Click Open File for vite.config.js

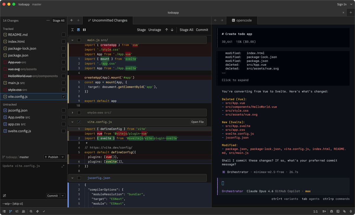pyautogui.click(x=197, y=122)
